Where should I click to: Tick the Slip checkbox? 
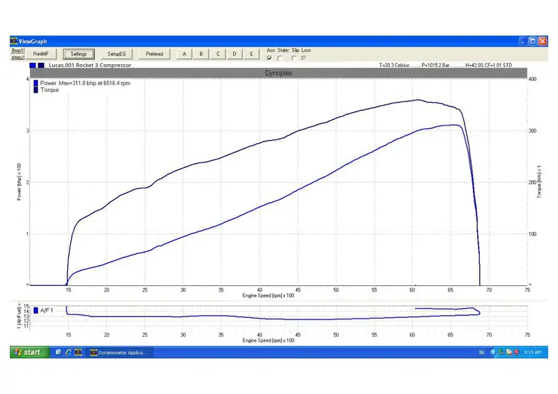[x=294, y=58]
